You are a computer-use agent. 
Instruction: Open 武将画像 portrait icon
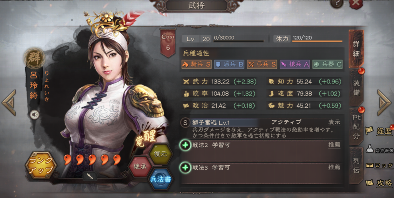(370, 148)
